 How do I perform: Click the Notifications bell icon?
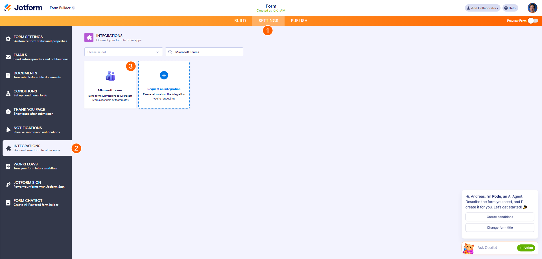[x=8, y=130]
